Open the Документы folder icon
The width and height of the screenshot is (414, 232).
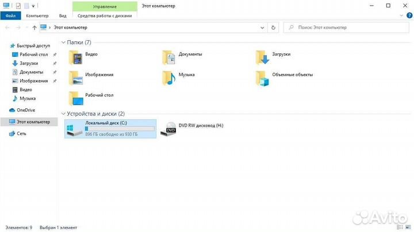pos(169,57)
